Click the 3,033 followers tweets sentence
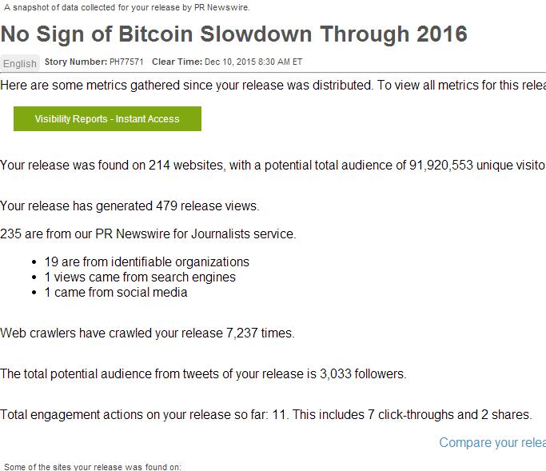The width and height of the screenshot is (546, 471). click(x=203, y=373)
